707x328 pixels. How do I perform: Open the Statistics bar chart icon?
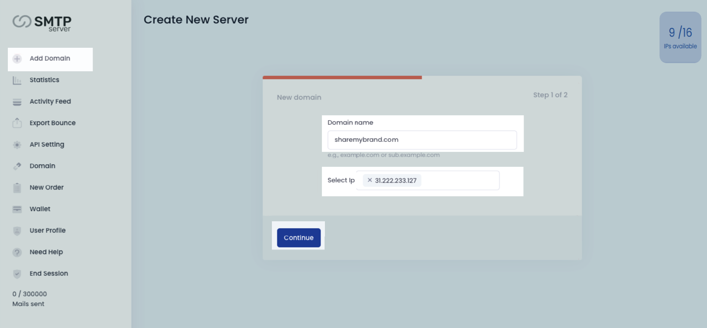(x=17, y=80)
